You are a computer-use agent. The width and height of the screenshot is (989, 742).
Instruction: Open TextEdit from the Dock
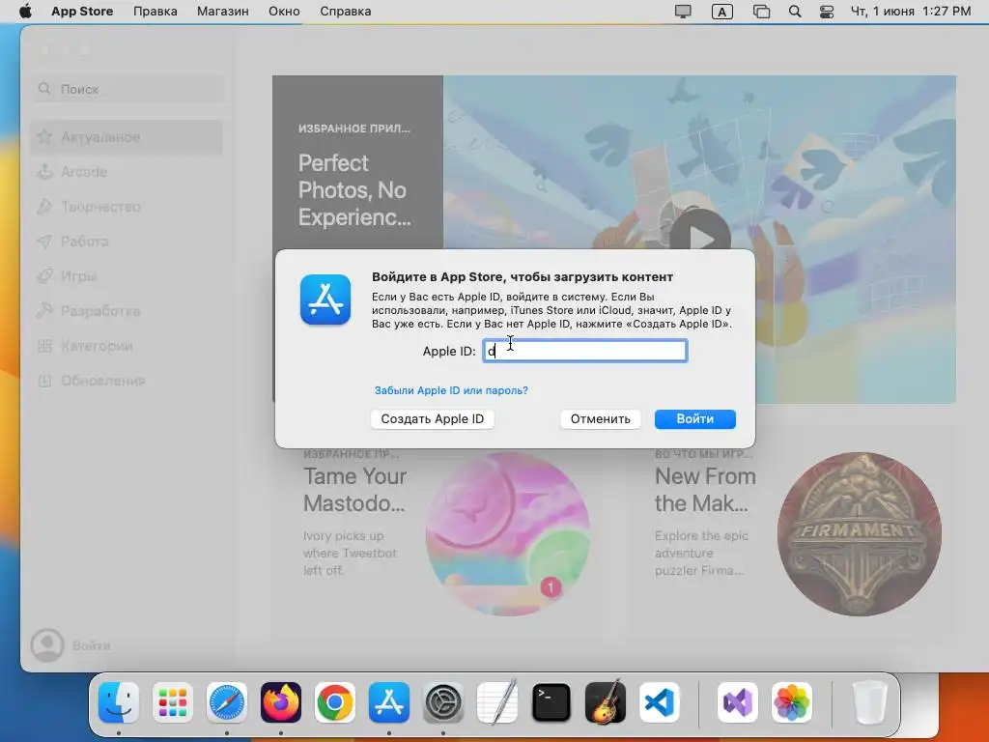497,702
